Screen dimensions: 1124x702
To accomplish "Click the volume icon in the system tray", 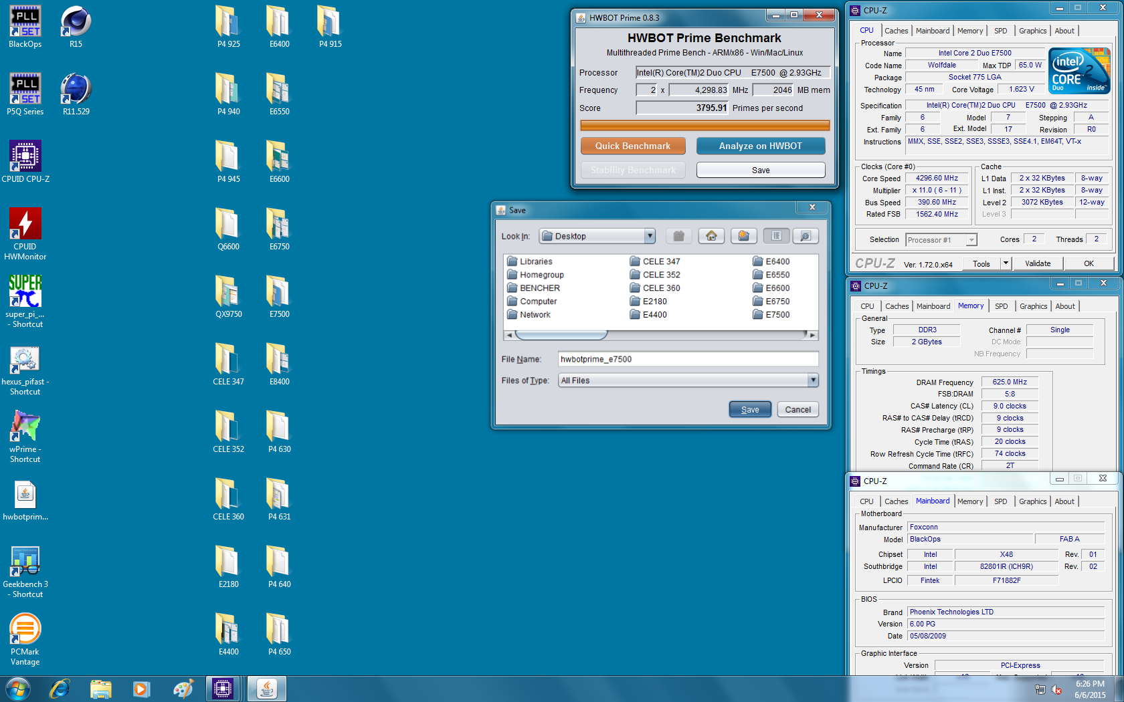I will (1057, 690).
